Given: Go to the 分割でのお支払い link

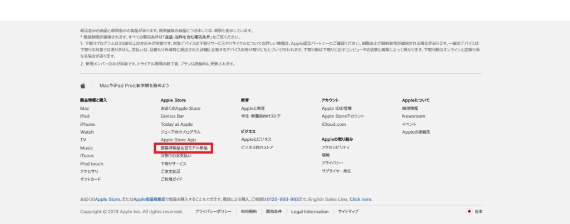Looking at the screenshot, I should coord(176,156).
